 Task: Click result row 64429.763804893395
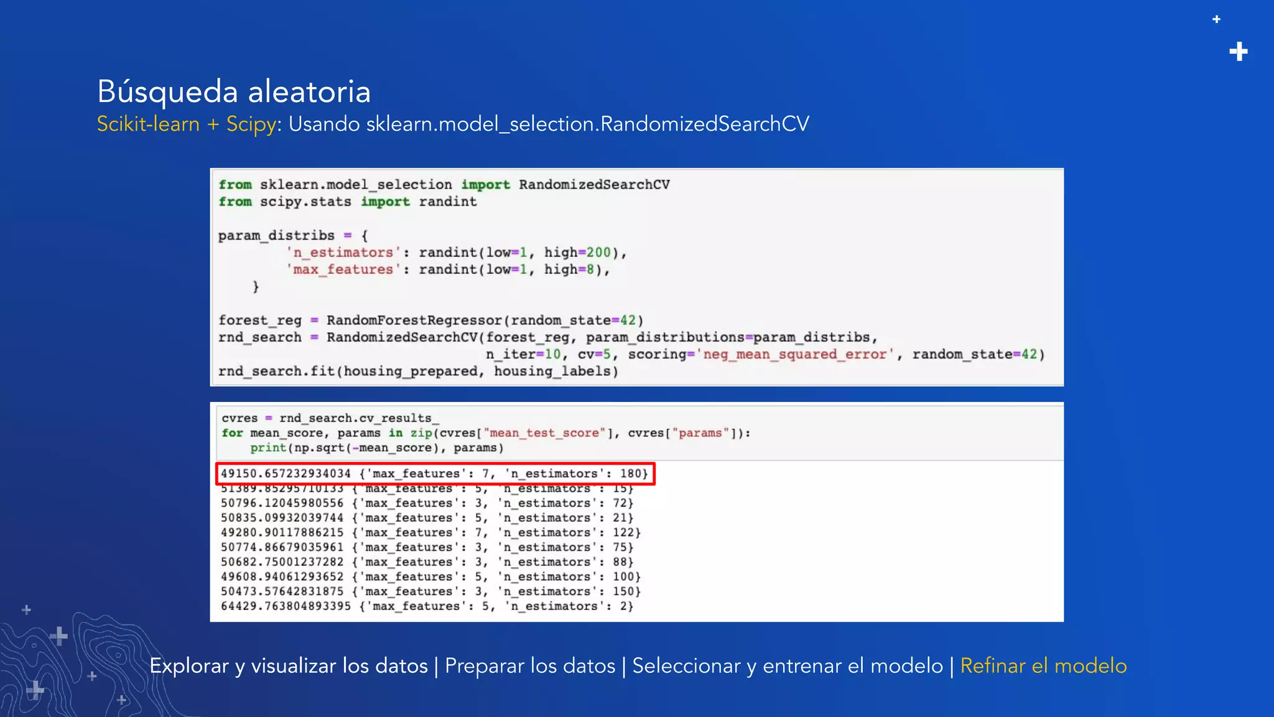click(x=427, y=606)
